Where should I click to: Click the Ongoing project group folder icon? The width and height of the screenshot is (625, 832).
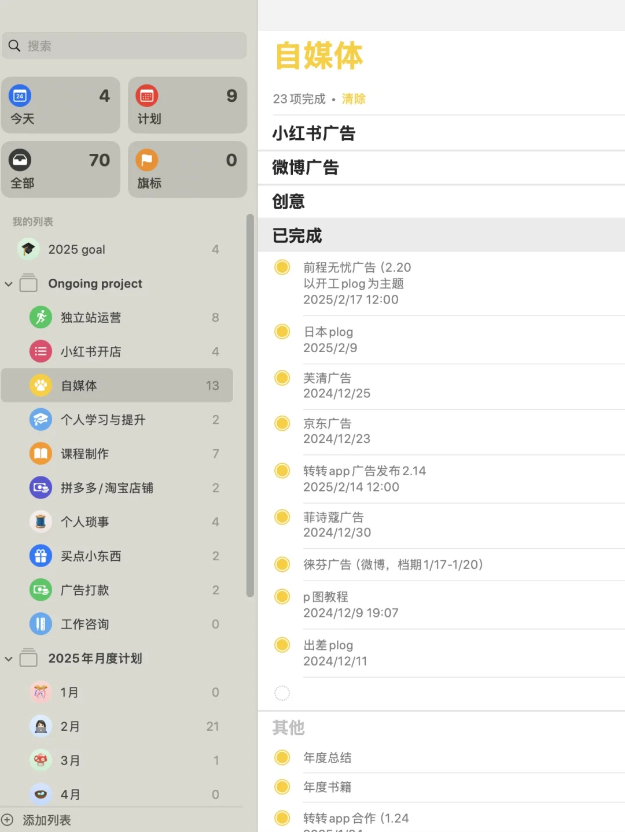coord(28,283)
